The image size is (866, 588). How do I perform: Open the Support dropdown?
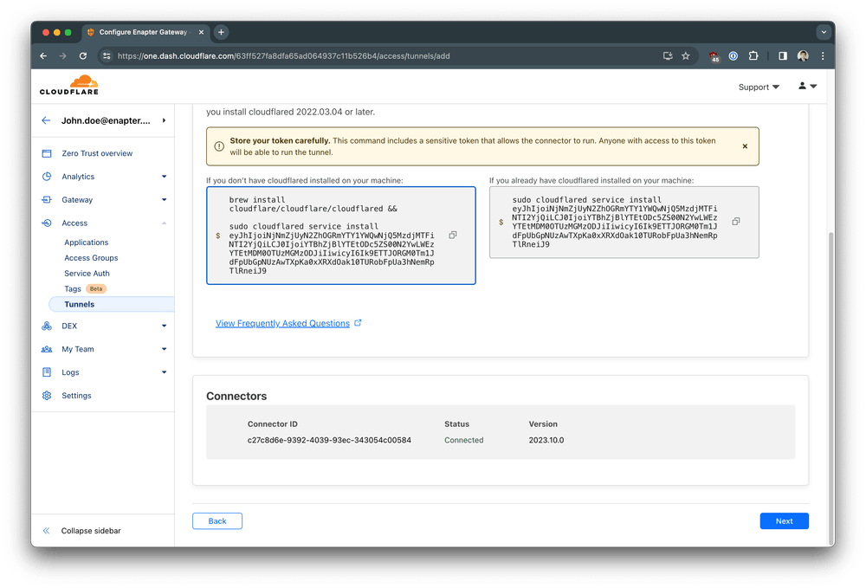(x=758, y=87)
